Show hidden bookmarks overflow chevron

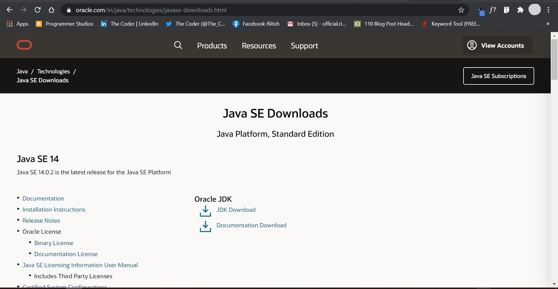[x=548, y=24]
